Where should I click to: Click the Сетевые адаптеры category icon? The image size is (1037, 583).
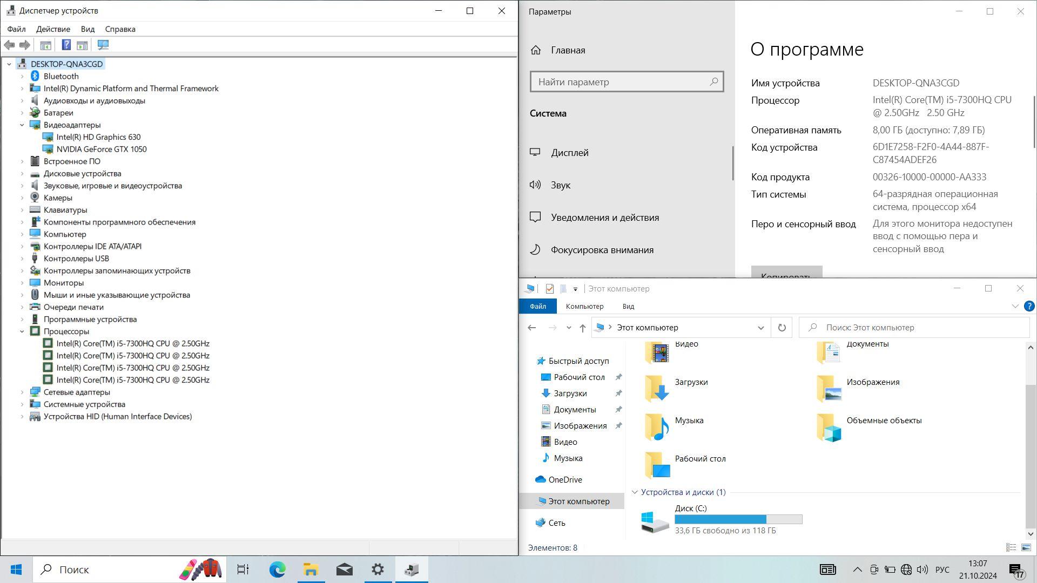tap(35, 392)
